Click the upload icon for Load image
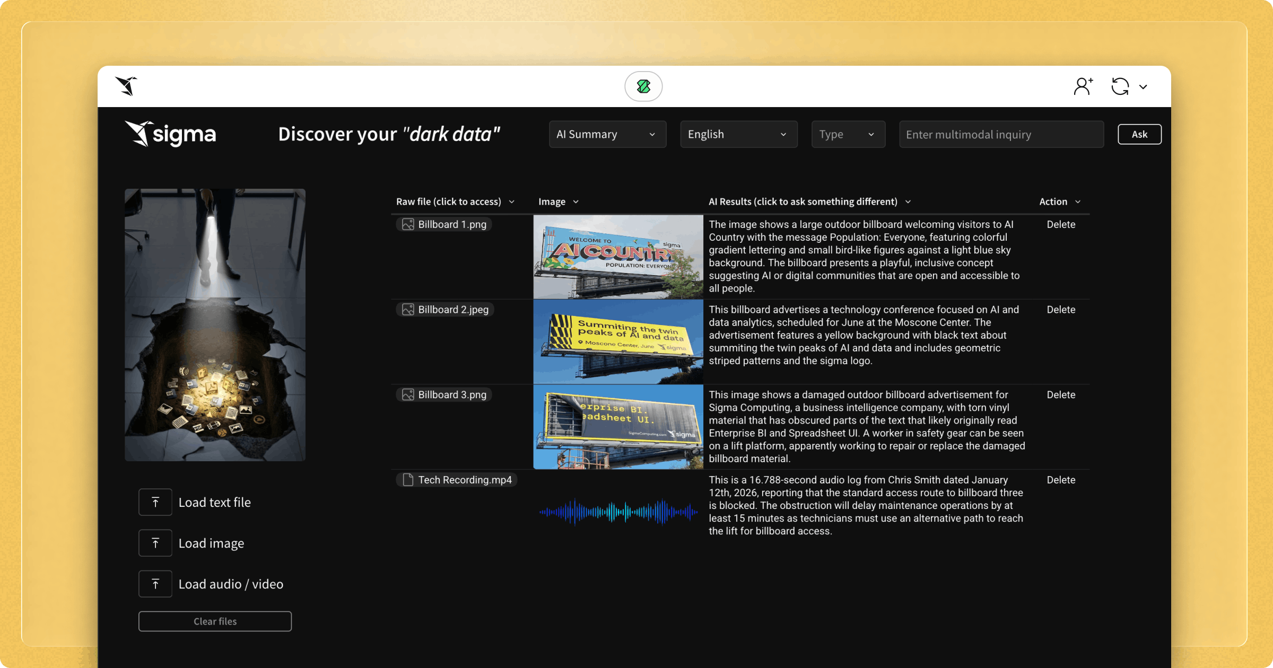1273x668 pixels. pyautogui.click(x=155, y=543)
